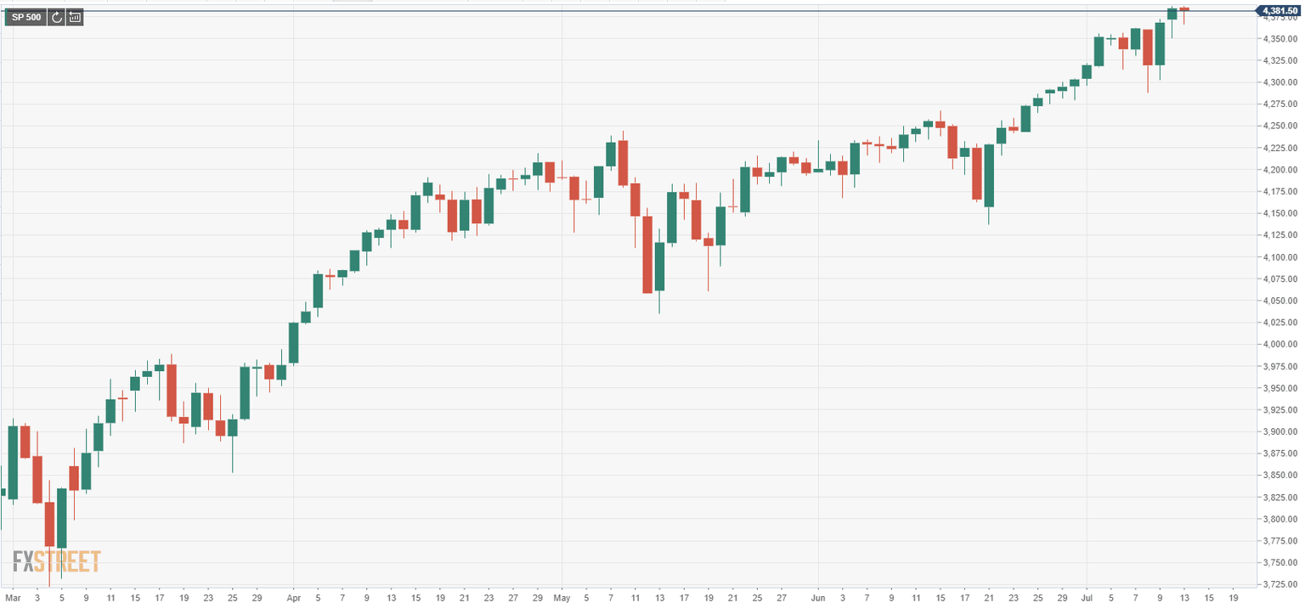
Task: Click the 4,381.50 current price tag
Action: coord(1280,10)
